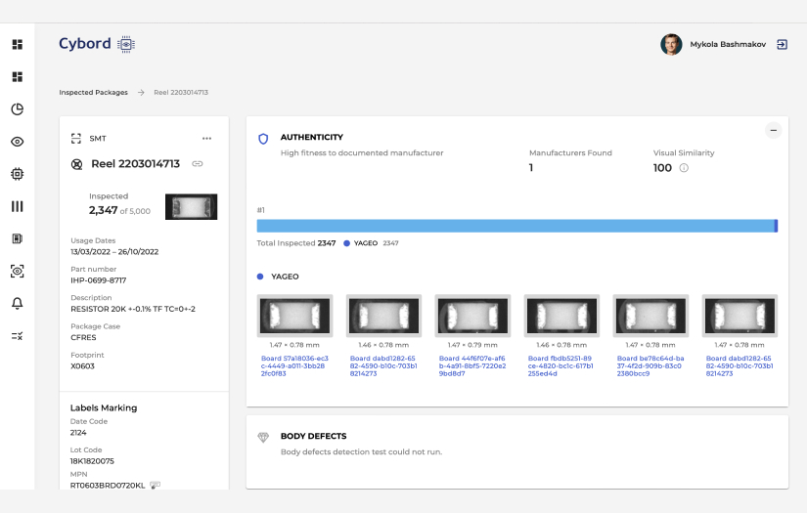Screen dimensions: 807x513
Task: Go to Inspected Packages breadcrumb
Action: 93,93
